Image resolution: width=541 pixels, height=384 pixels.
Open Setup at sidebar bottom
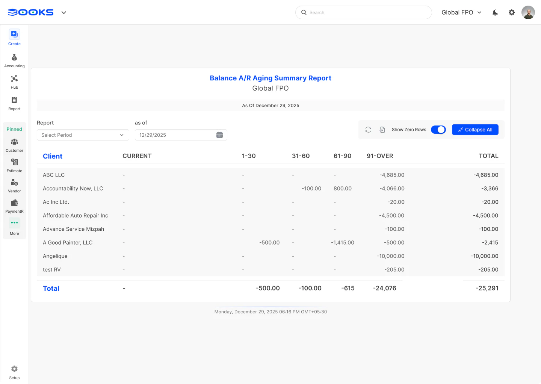pos(14,372)
